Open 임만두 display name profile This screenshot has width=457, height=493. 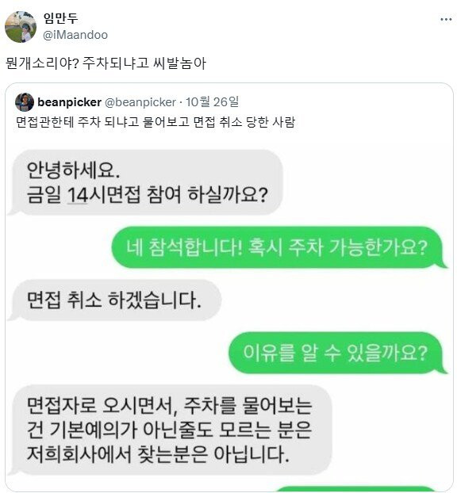60,18
